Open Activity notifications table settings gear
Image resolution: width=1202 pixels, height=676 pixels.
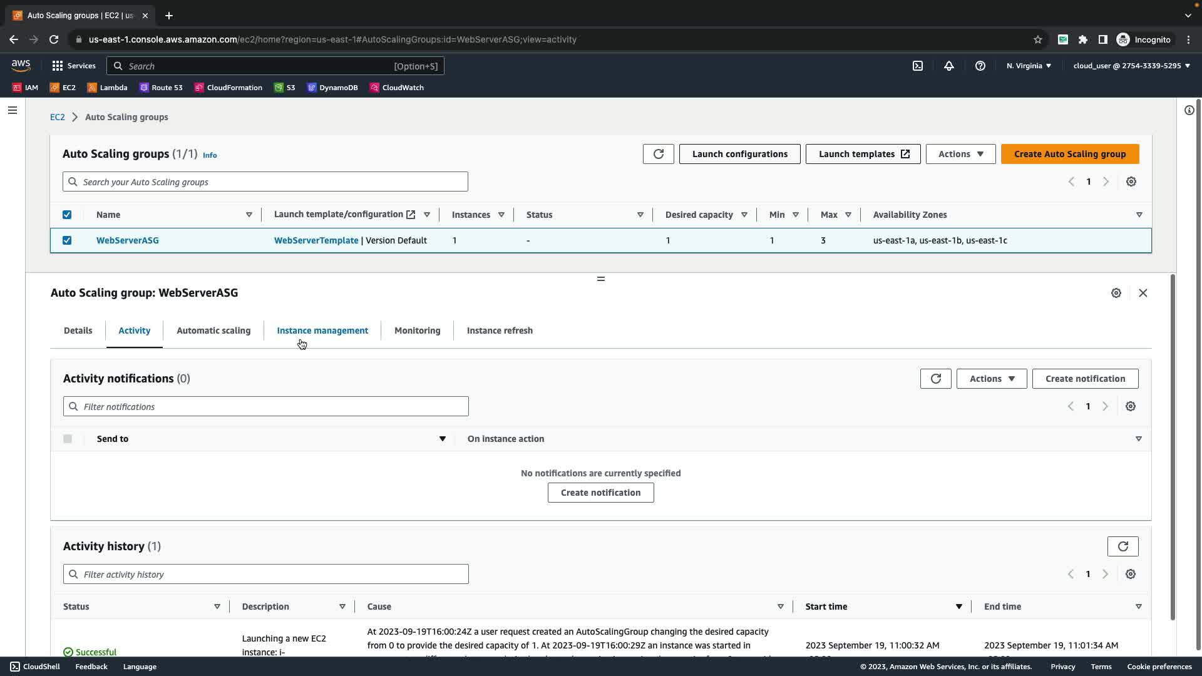1130,406
